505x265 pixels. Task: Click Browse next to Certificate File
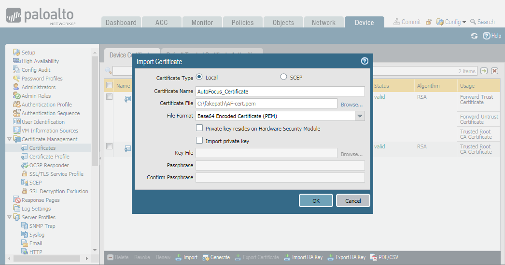[x=351, y=105]
